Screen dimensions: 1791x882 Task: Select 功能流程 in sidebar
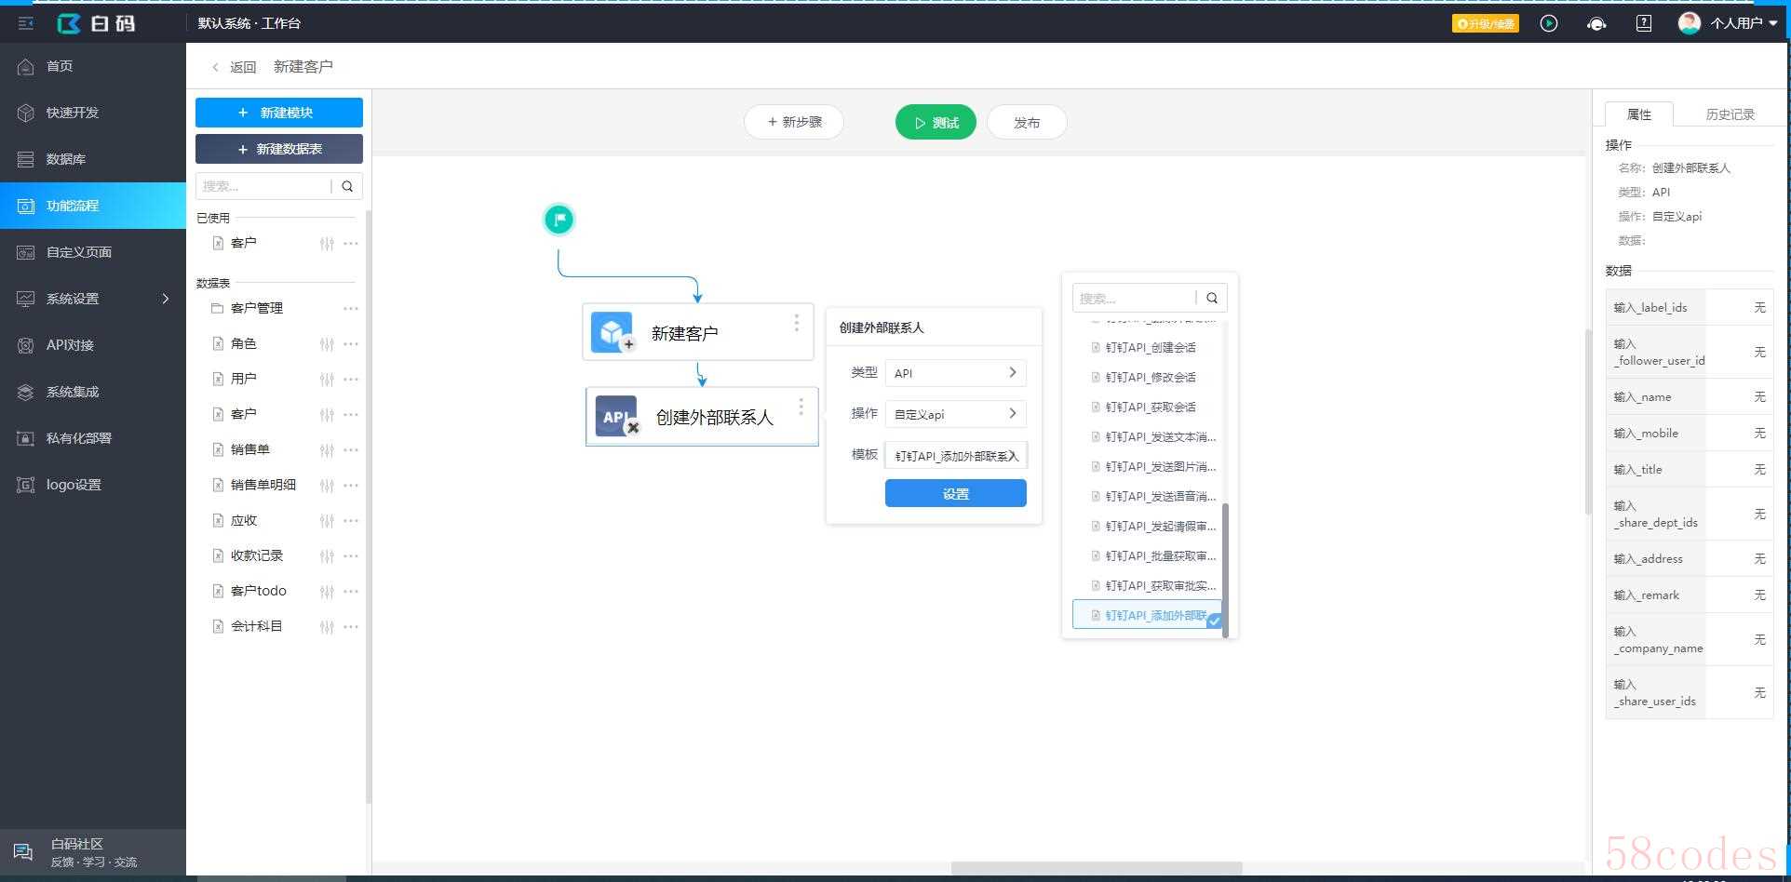93,206
